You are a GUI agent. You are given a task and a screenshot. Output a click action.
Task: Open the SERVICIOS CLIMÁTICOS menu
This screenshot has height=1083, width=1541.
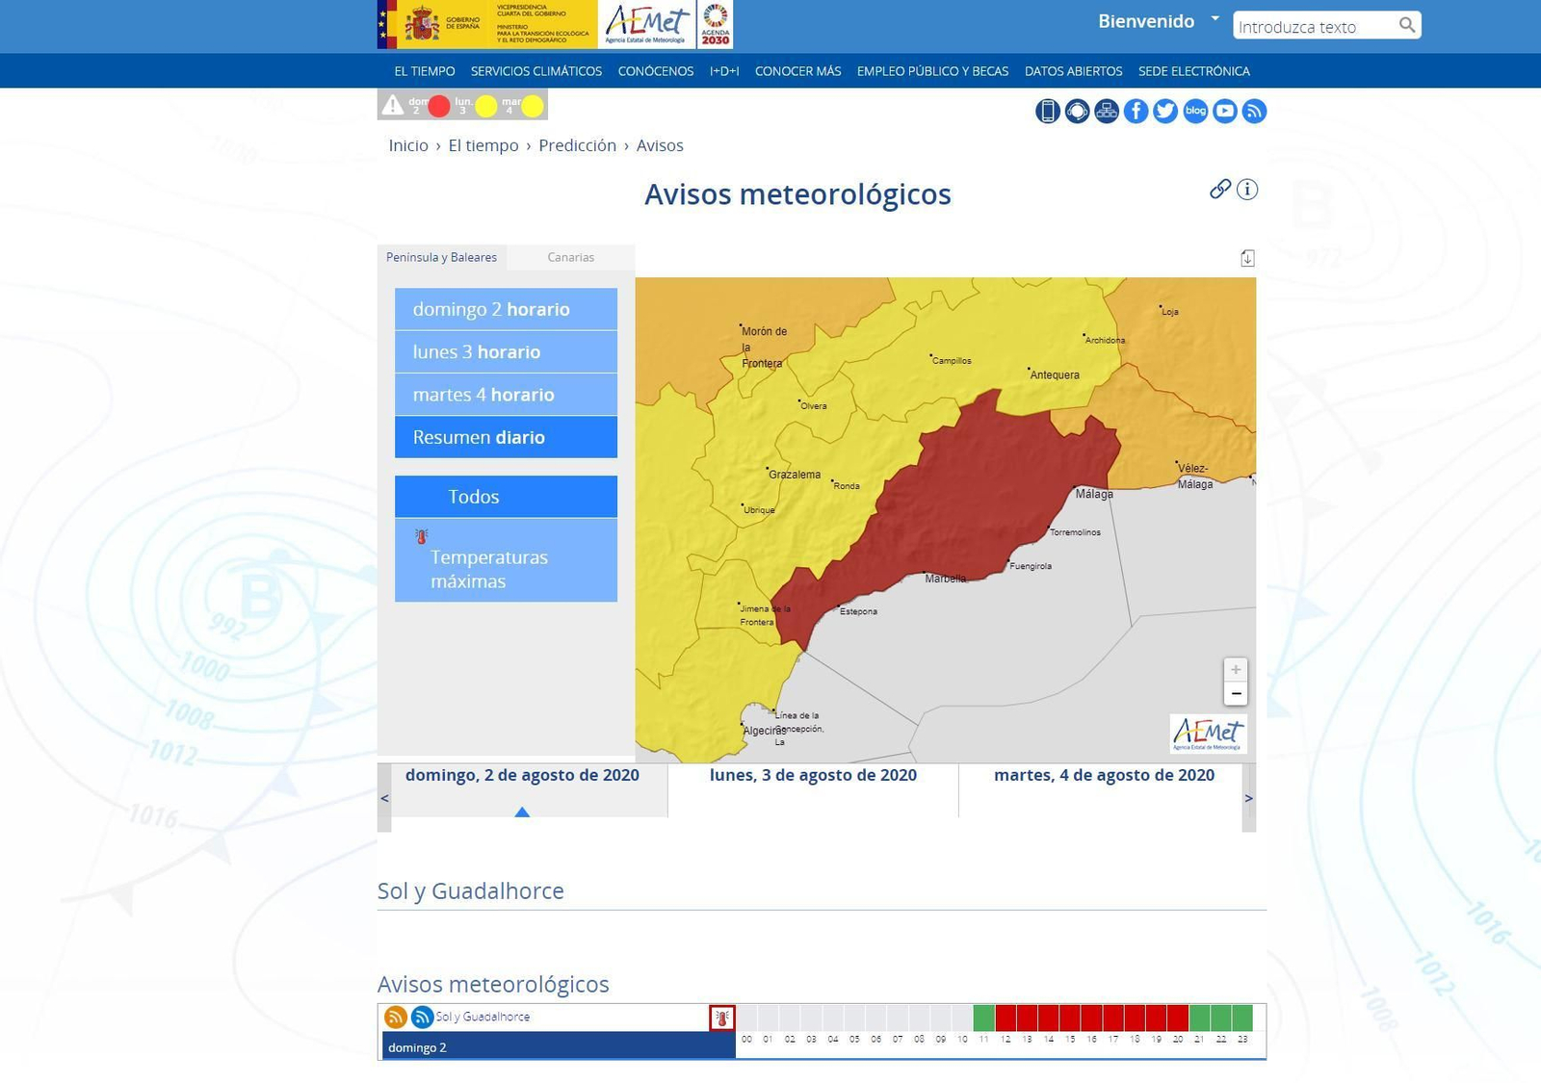535,70
